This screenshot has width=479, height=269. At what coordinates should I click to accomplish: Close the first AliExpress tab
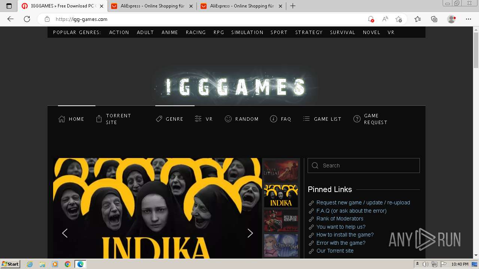(x=191, y=6)
